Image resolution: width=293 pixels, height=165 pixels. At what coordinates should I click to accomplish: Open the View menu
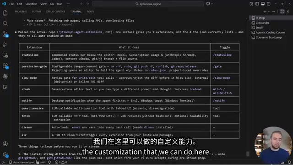[x=43, y=4]
